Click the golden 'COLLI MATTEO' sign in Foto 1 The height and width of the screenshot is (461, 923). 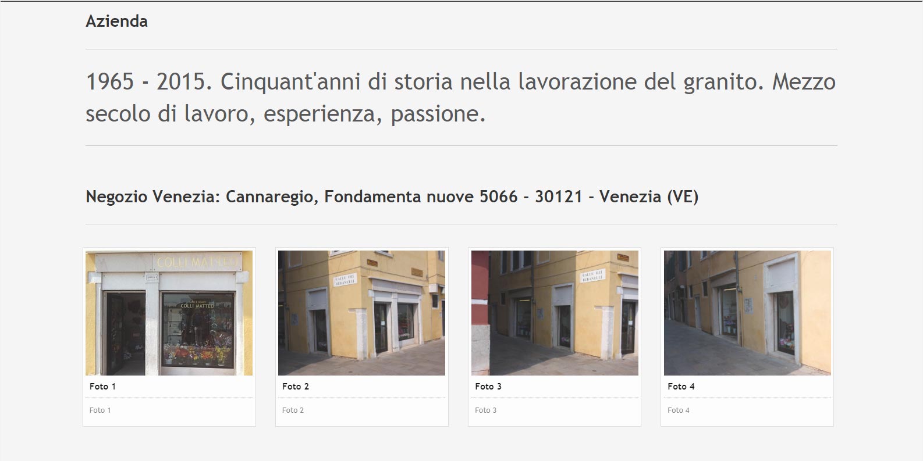[x=197, y=263]
